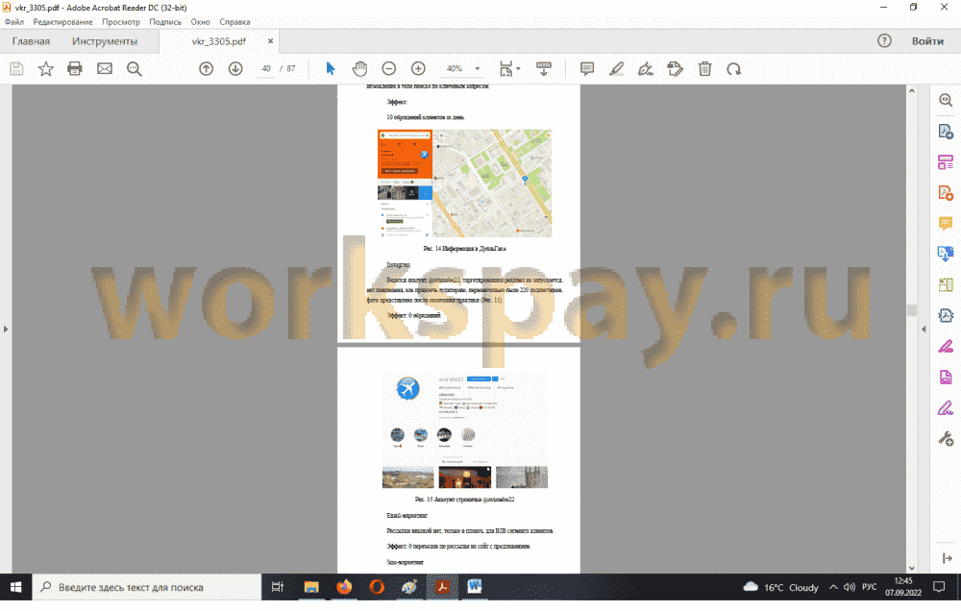Hide the right pane with the small triangle
The image size is (961, 611).
924,330
